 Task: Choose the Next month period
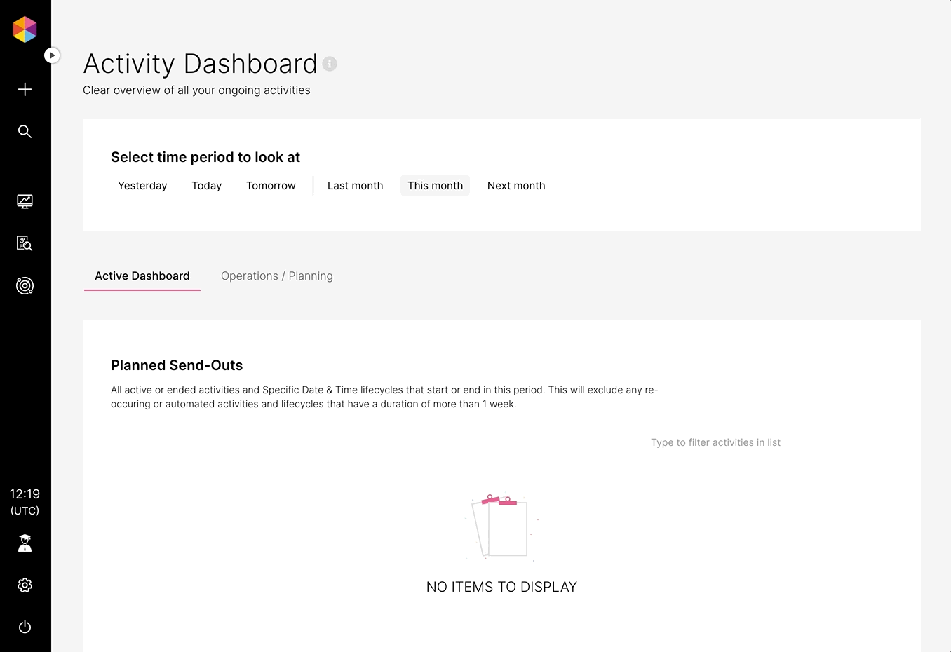point(516,186)
